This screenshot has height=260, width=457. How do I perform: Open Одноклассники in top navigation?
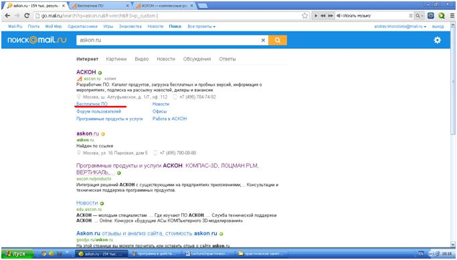pyautogui.click(x=82, y=26)
